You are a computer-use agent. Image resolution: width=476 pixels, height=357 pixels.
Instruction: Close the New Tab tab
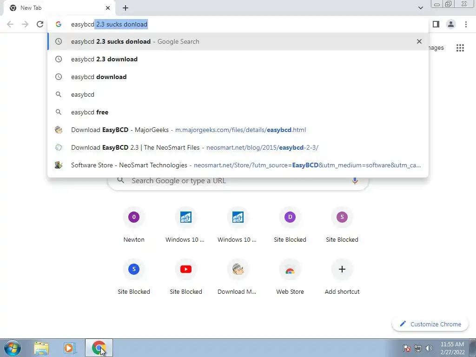tap(108, 8)
